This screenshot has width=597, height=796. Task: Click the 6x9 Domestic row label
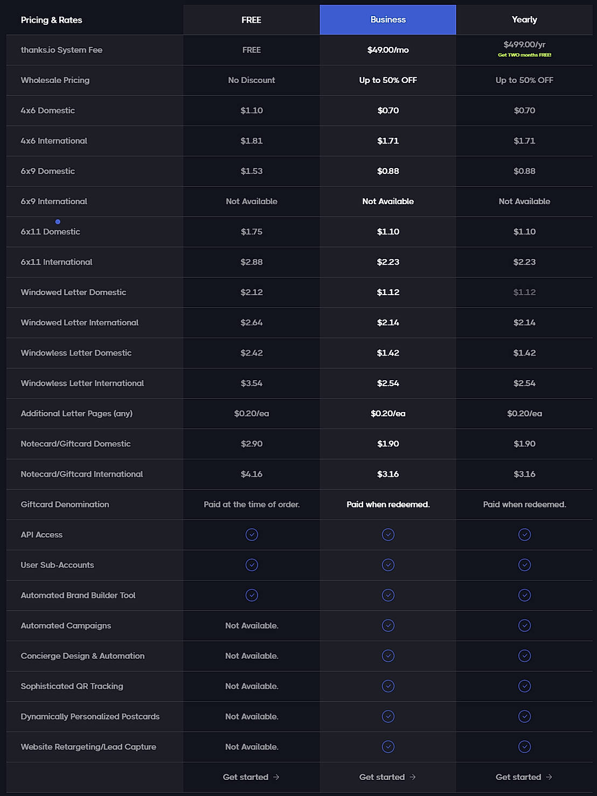pos(48,171)
